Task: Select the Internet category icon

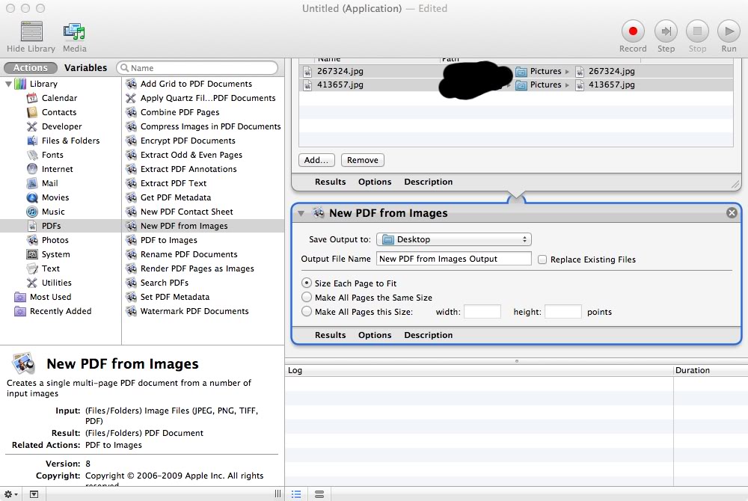Action: click(x=32, y=169)
